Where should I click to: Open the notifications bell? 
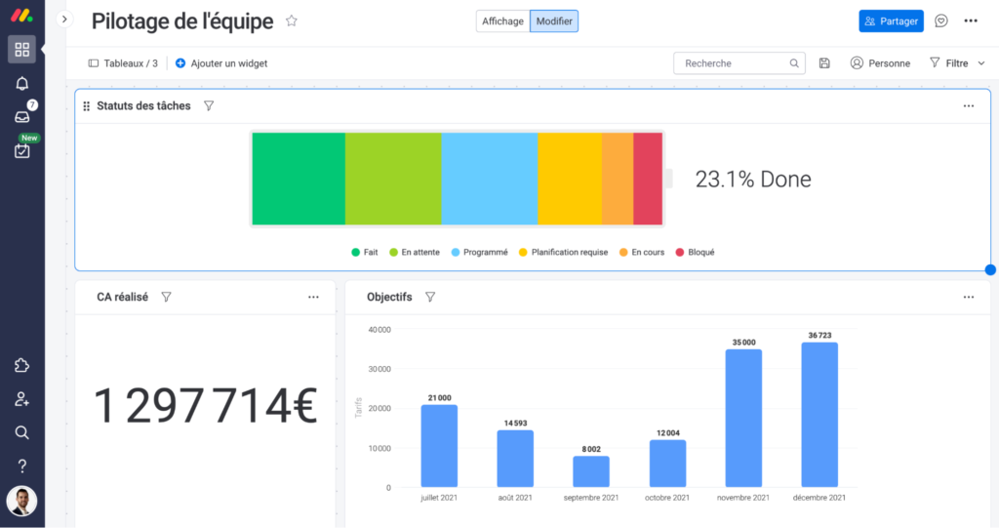click(21, 84)
